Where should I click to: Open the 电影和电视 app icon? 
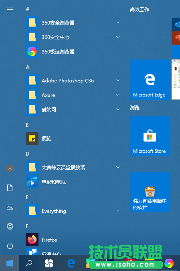(x=32, y=182)
